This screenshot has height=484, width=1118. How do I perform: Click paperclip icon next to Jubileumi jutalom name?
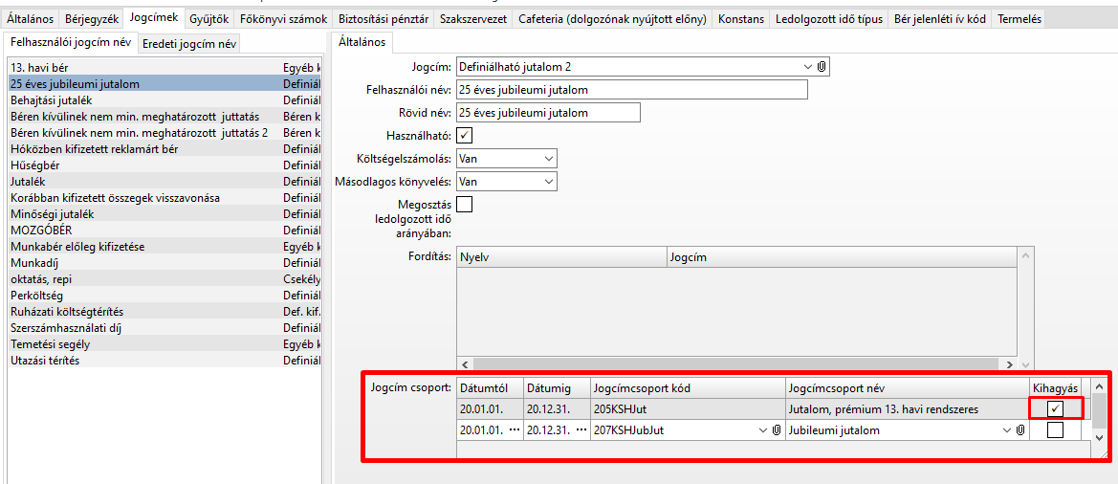[1020, 430]
